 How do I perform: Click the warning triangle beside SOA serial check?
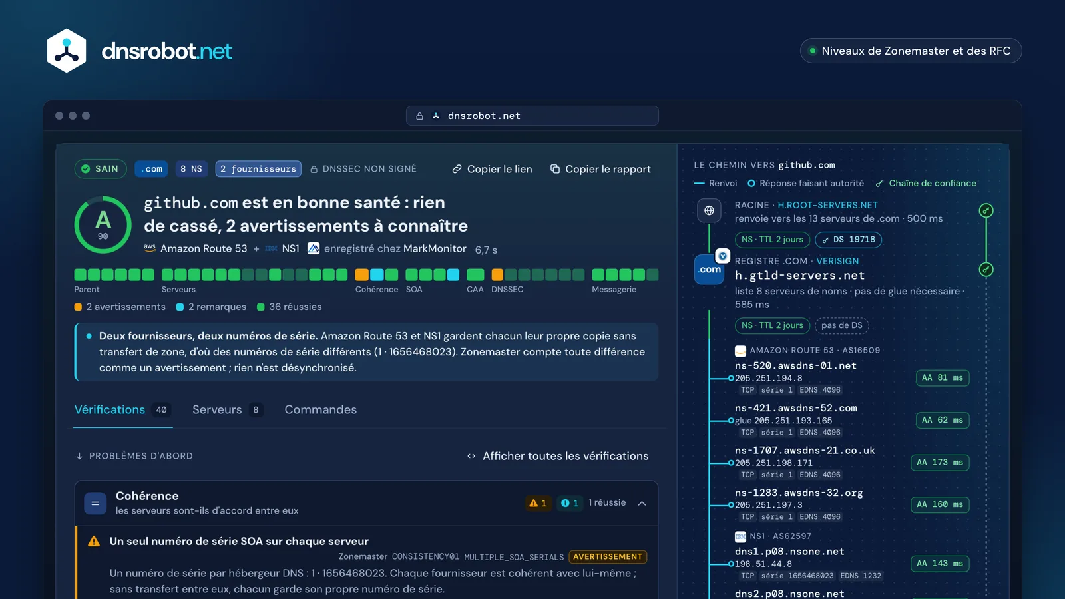pyautogui.click(x=94, y=542)
